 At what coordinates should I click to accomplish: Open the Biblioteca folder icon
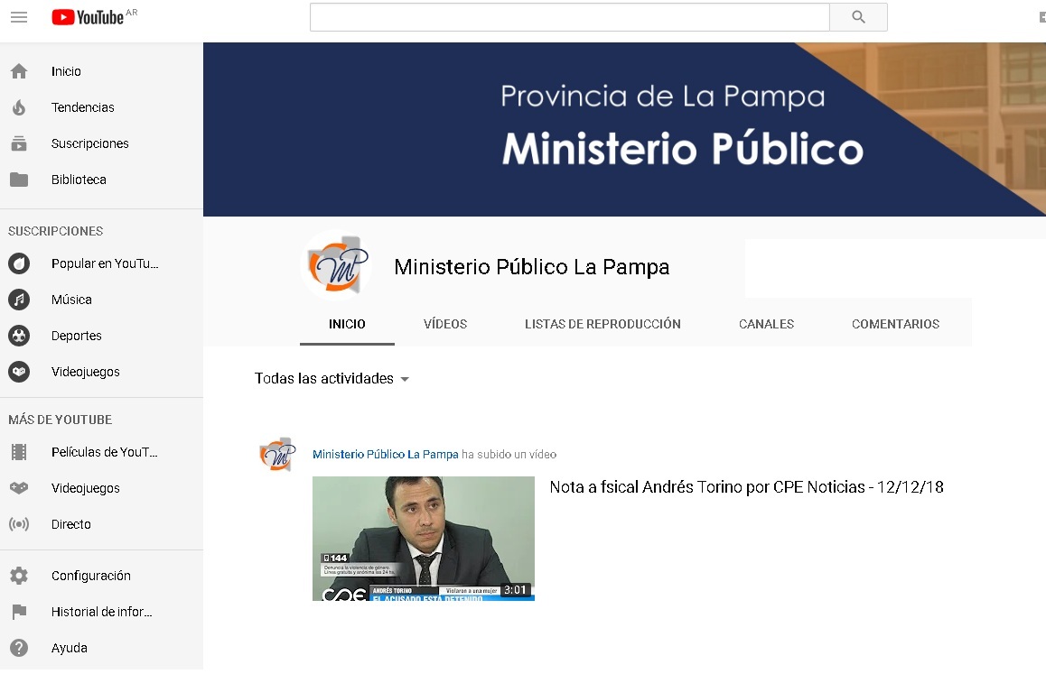(19, 180)
